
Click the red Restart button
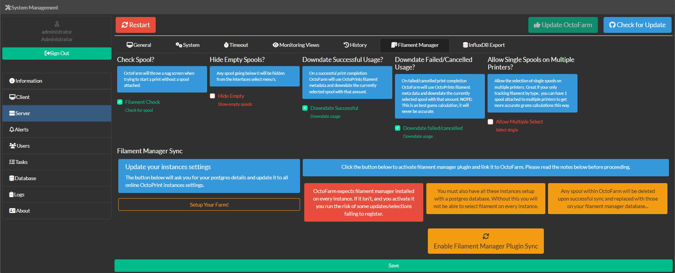pos(136,25)
